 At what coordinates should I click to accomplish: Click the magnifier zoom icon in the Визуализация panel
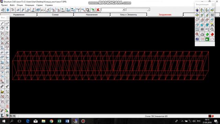pos(212,29)
